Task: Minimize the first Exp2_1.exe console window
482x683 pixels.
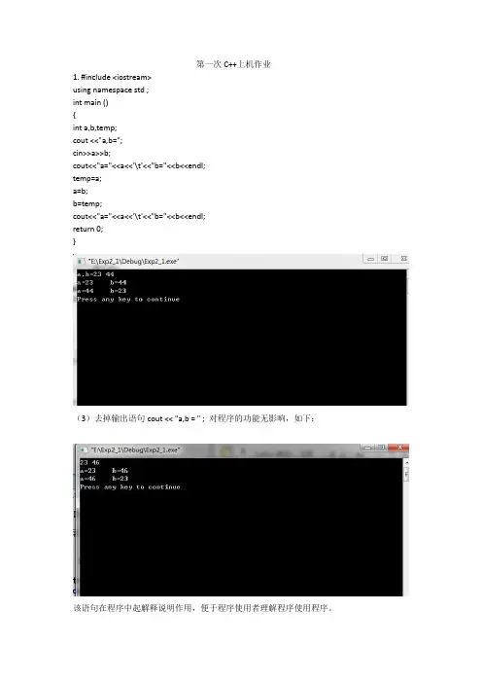Action: coord(370,259)
